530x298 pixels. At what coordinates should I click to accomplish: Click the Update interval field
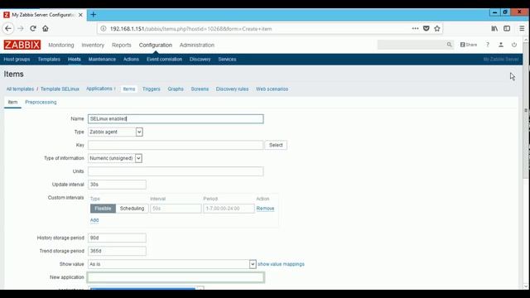[x=118, y=185]
